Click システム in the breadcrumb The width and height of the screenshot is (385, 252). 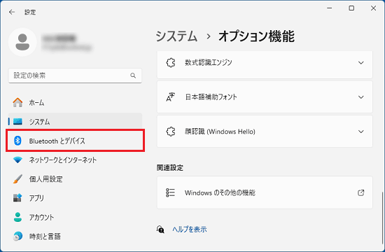[176, 36]
